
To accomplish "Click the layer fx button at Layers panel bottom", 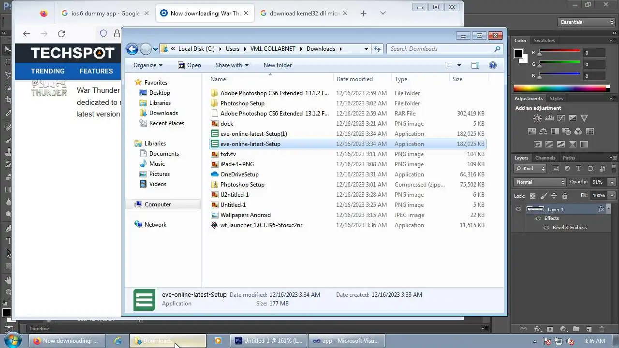I will coord(537,329).
